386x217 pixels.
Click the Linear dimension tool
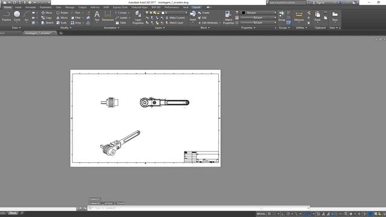[121, 13]
